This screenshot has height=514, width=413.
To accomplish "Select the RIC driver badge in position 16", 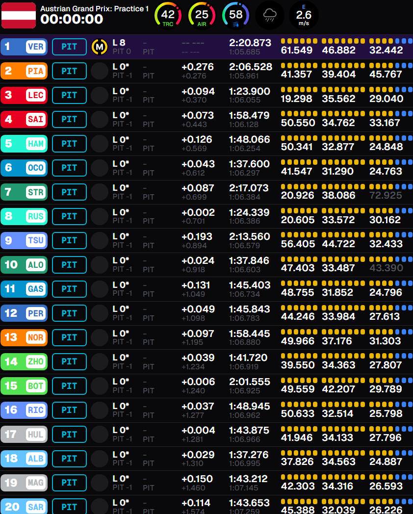I will [x=24, y=410].
